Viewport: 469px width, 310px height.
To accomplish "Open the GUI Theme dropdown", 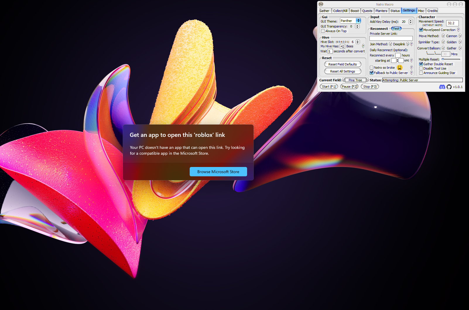I will coord(350,21).
